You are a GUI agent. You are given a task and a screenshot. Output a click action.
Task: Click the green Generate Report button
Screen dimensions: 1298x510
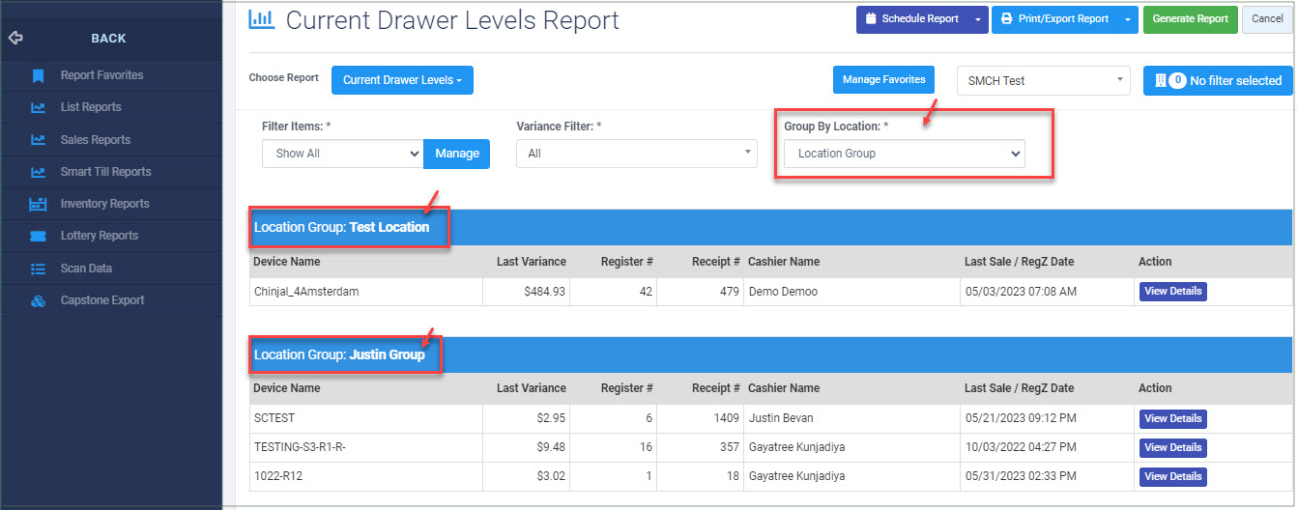pyautogui.click(x=1190, y=18)
